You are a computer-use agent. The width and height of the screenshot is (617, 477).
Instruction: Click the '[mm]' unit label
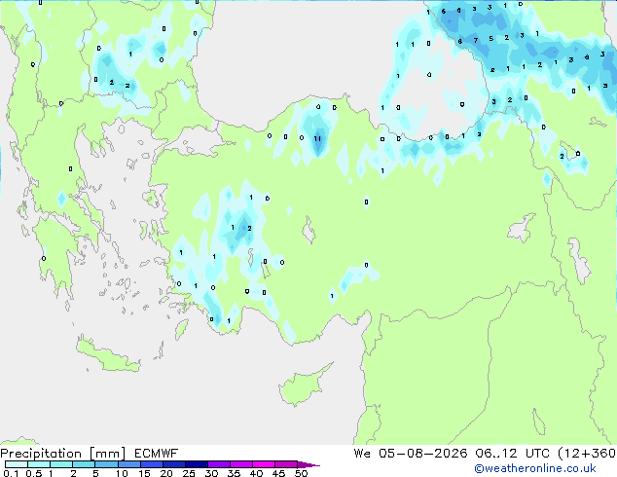[107, 454]
